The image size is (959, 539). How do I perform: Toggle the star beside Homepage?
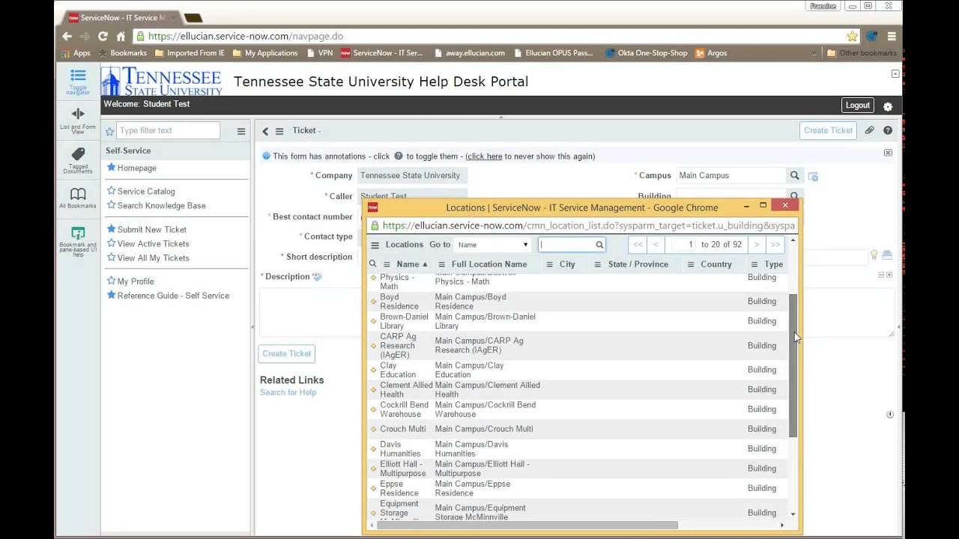pyautogui.click(x=111, y=168)
